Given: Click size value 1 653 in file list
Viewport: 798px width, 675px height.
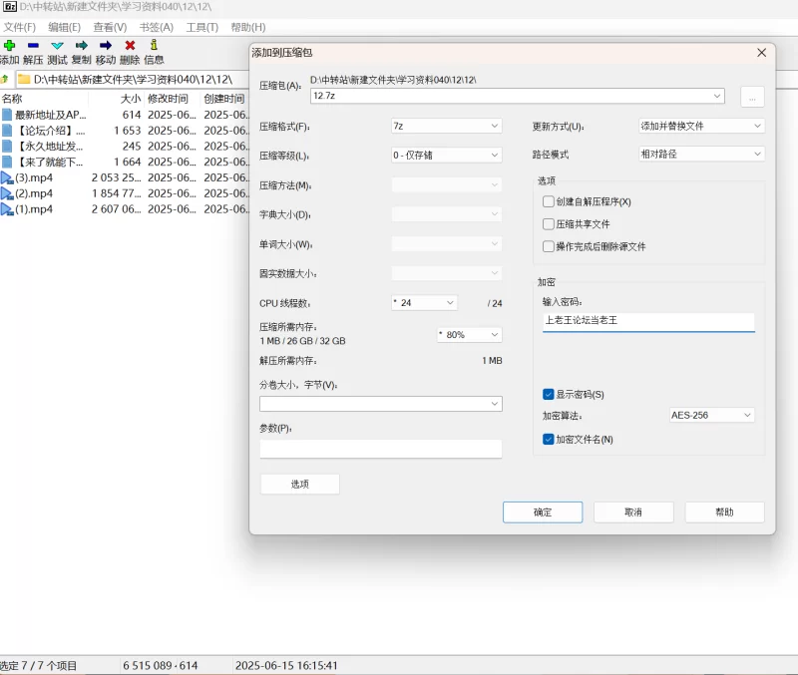Looking at the screenshot, I should [128, 131].
